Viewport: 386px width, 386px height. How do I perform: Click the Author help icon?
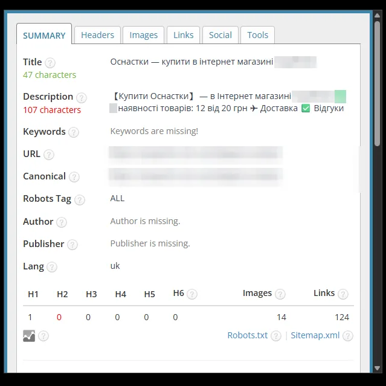point(62,222)
